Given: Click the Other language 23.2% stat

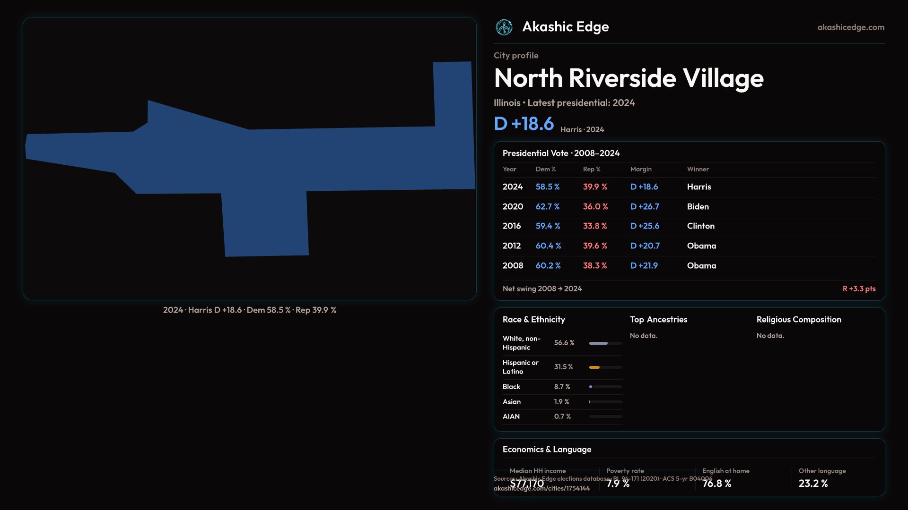Looking at the screenshot, I should (813, 484).
